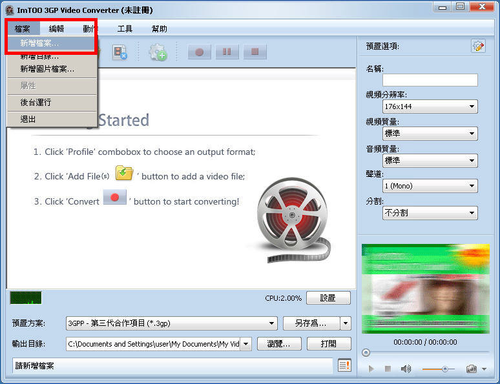Screen dimensions: 500x384
Task: Click the edit preset options icon
Action: (x=478, y=46)
